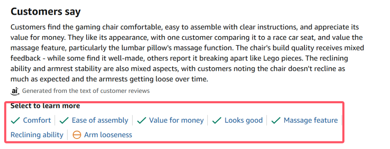Click the 'Select to learn more' label
The width and height of the screenshot is (390, 149).
(45, 106)
